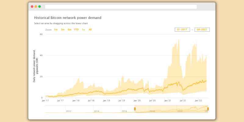
Task: Select the YTD zoom range
Action: pos(76,30)
